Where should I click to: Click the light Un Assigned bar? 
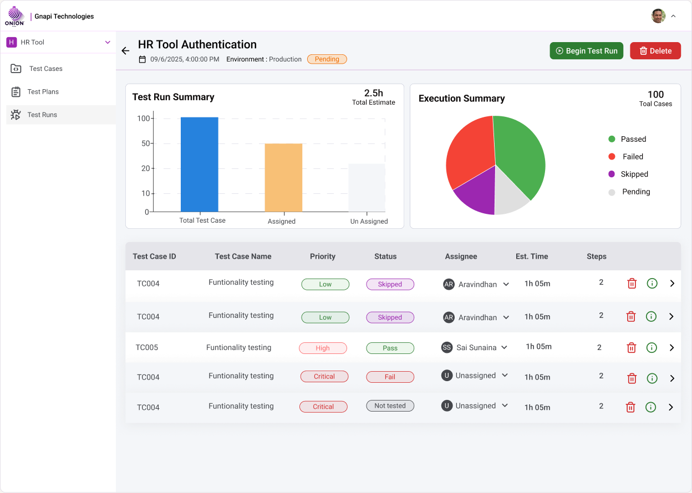tap(367, 188)
